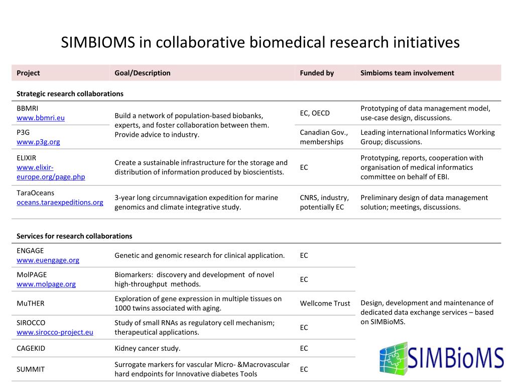
Task: Select 'Kidney cancer study.' description
Action: point(148,348)
